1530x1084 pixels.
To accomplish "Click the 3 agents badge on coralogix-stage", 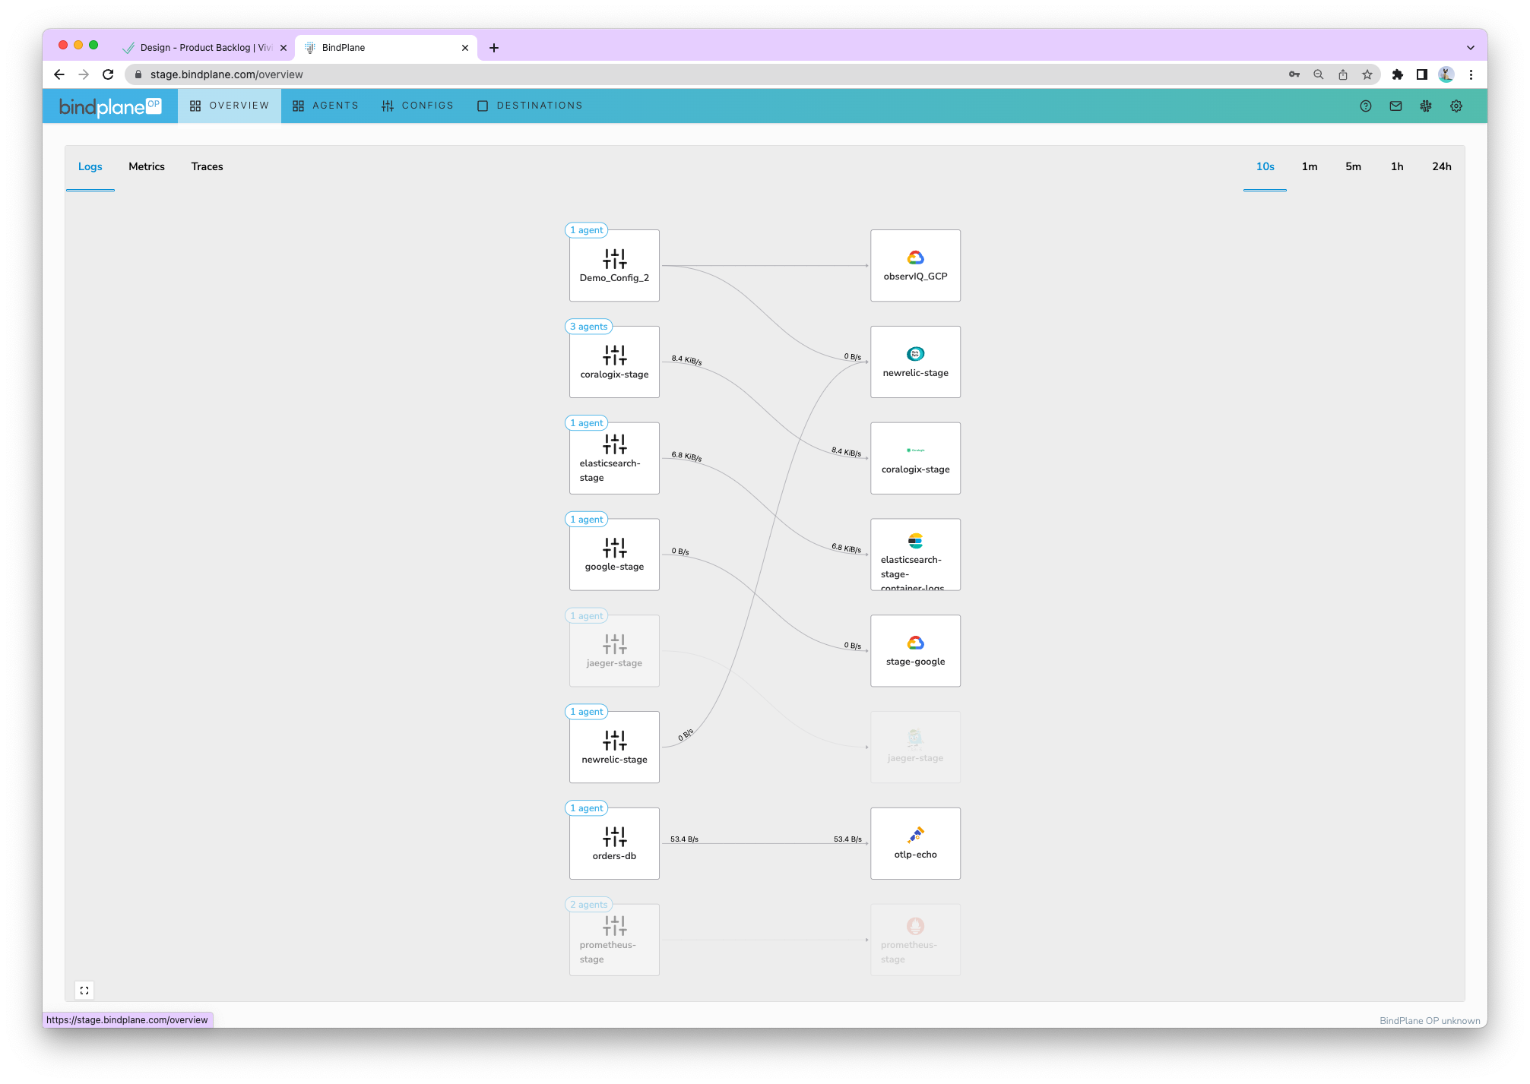I will click(589, 327).
